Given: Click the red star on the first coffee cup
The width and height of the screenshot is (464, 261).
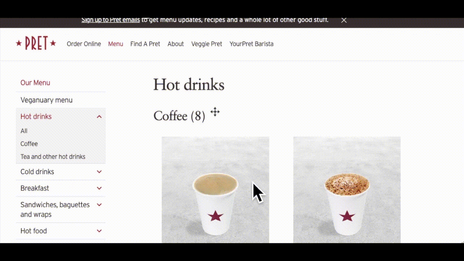Looking at the screenshot, I should 215,216.
